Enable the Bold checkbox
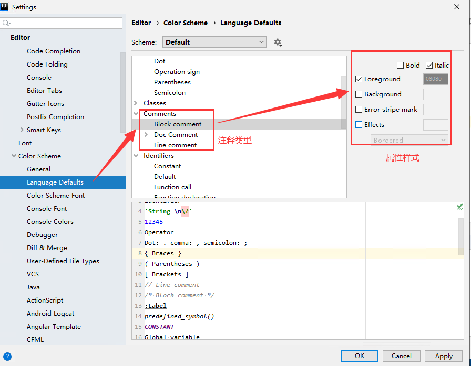Image resolution: width=471 pixels, height=366 pixels. click(x=400, y=66)
